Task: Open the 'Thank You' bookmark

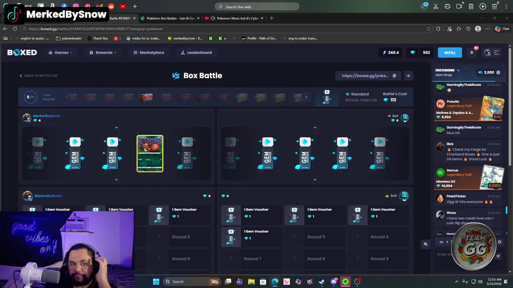Action: [x=97, y=38]
